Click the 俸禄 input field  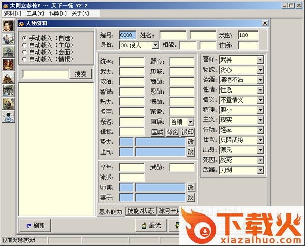click(x=132, y=132)
